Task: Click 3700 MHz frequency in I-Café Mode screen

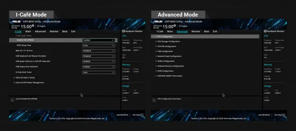Action: 126,43
